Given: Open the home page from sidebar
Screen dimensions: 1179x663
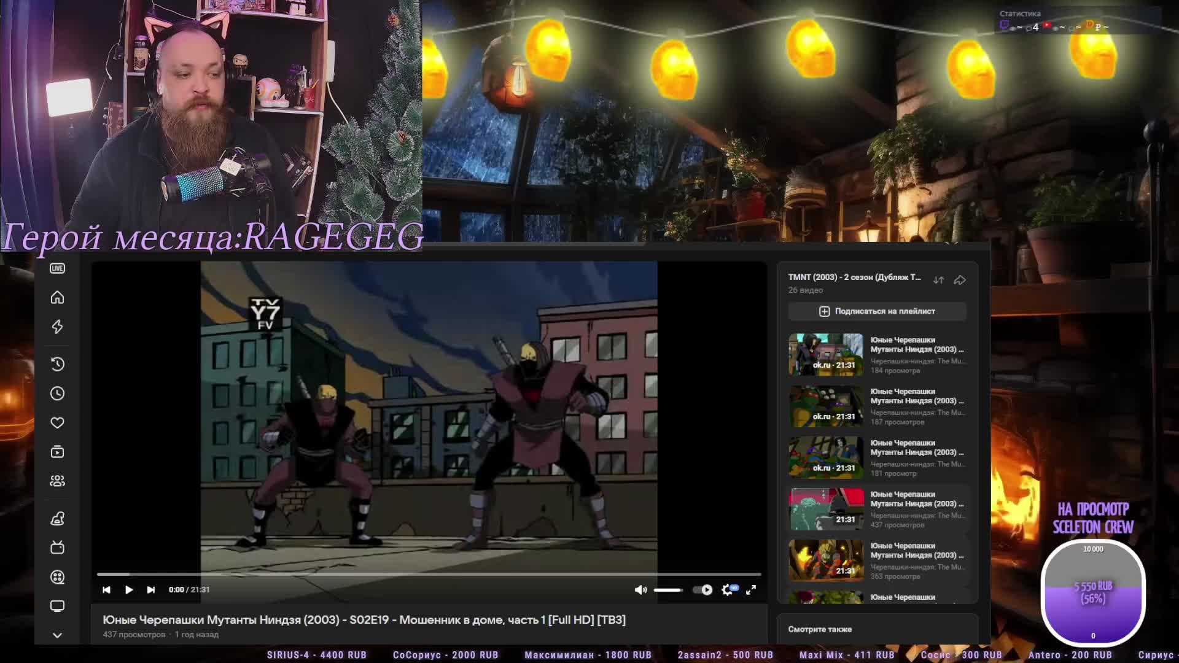Looking at the screenshot, I should [57, 298].
